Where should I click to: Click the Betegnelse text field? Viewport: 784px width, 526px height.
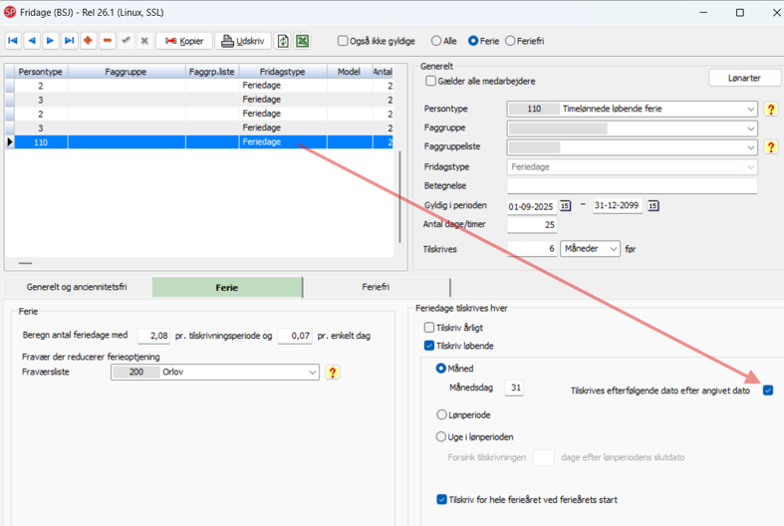coord(632,186)
